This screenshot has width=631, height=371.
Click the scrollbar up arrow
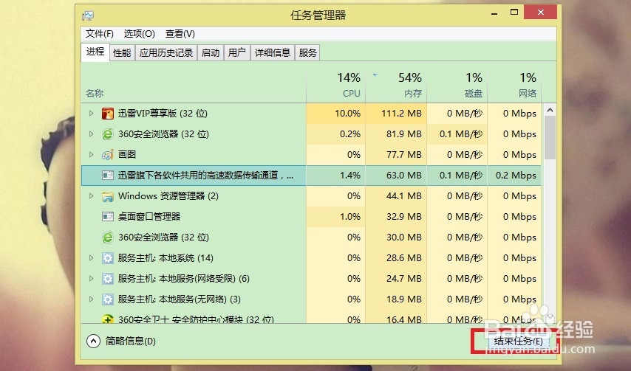550,110
